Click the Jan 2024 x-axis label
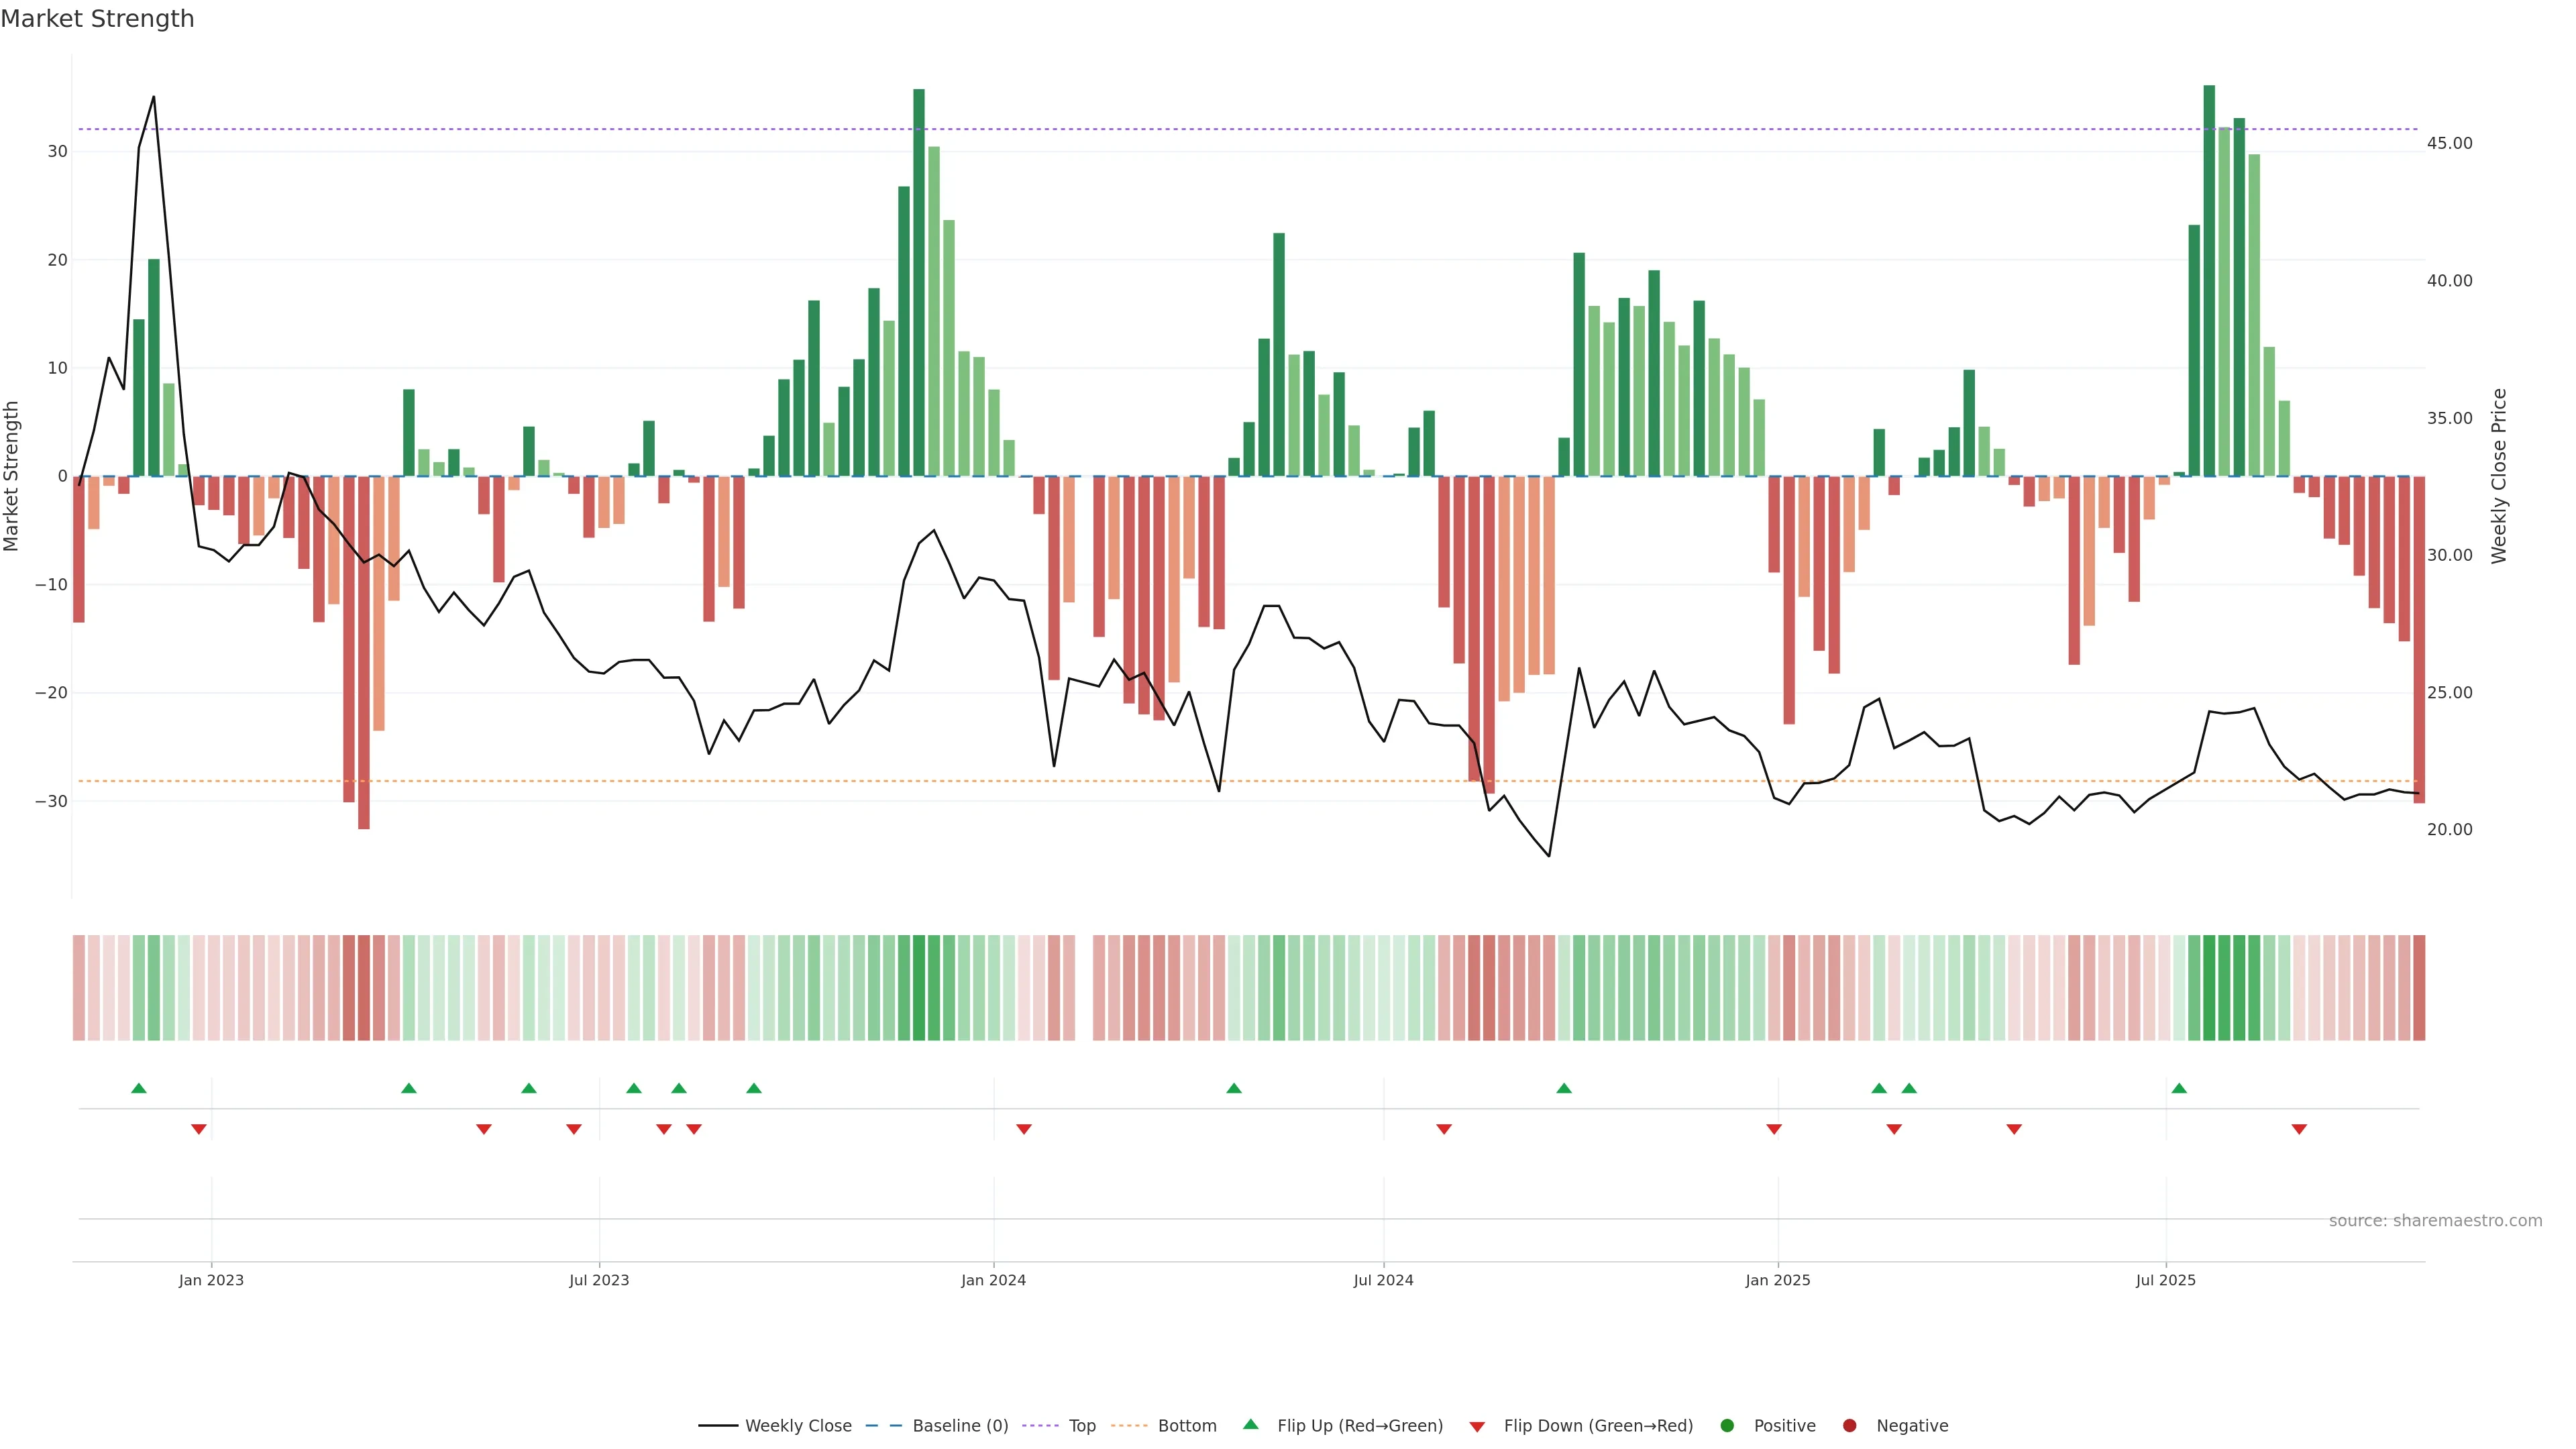The height and width of the screenshot is (1449, 2576). tap(993, 1280)
